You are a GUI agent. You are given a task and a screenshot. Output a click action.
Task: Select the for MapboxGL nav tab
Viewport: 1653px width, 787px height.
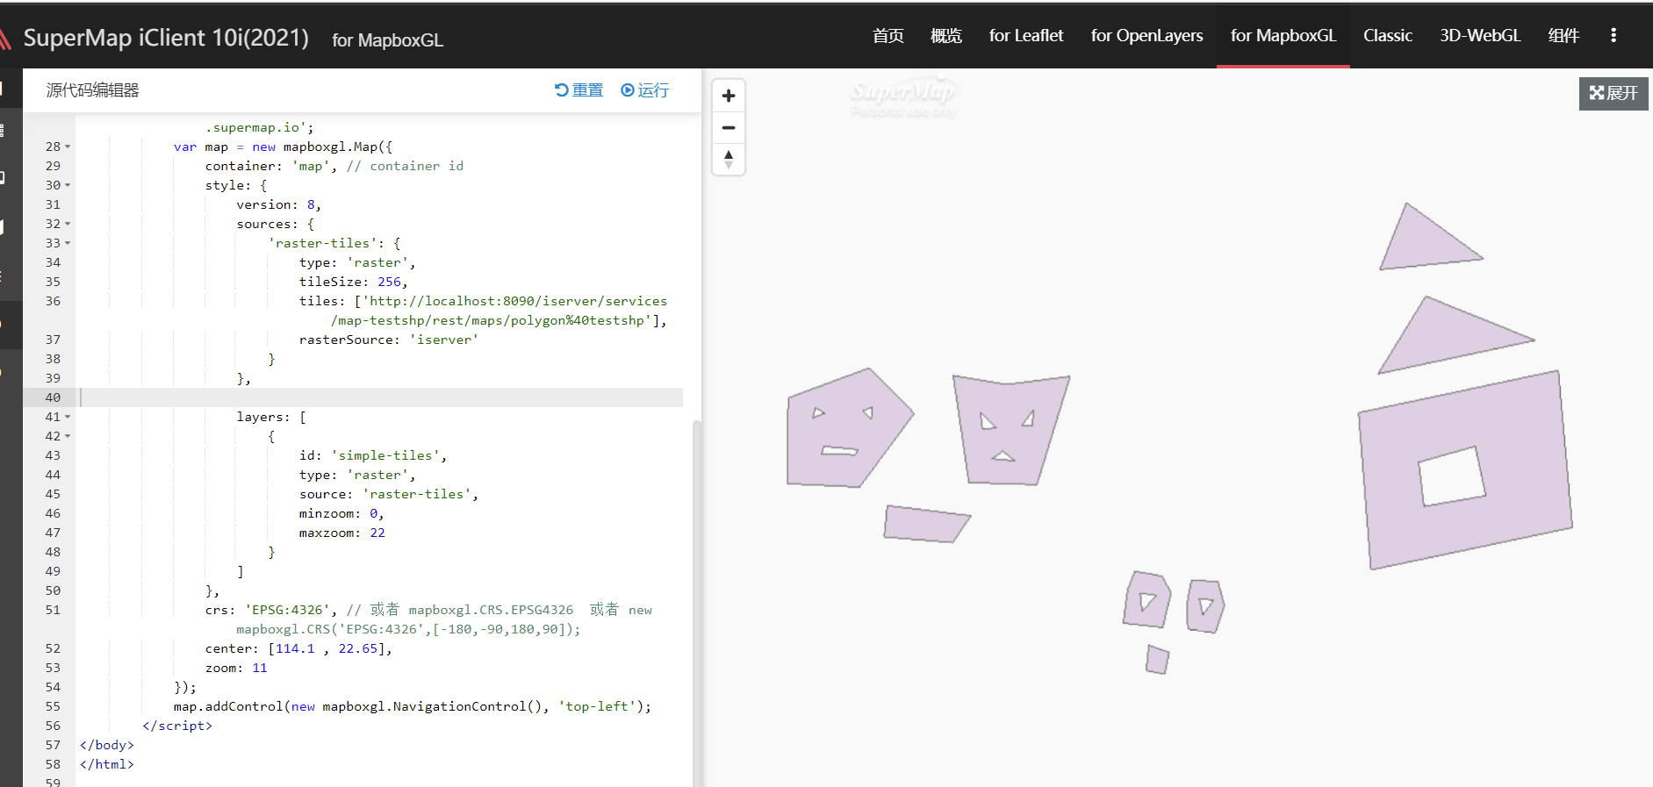tap(1283, 35)
